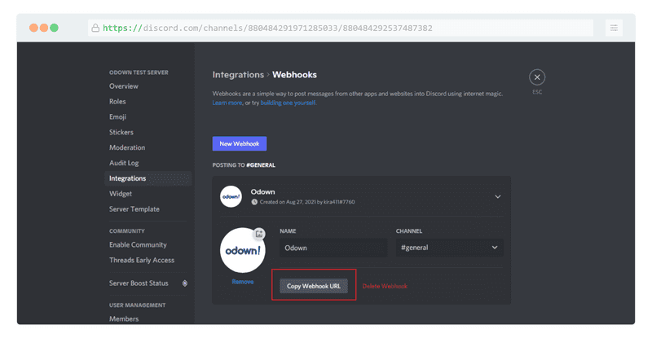
Task: Collapse the Odown webhook chevron
Action: coord(497,196)
